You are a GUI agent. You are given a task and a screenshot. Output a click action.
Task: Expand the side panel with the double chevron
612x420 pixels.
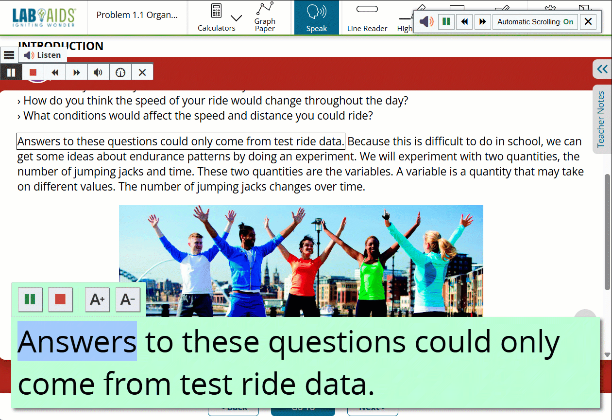[602, 69]
